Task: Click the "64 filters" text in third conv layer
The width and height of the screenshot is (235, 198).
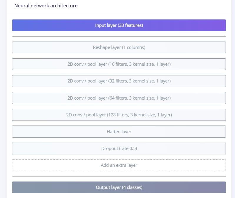Action: tap(118, 98)
